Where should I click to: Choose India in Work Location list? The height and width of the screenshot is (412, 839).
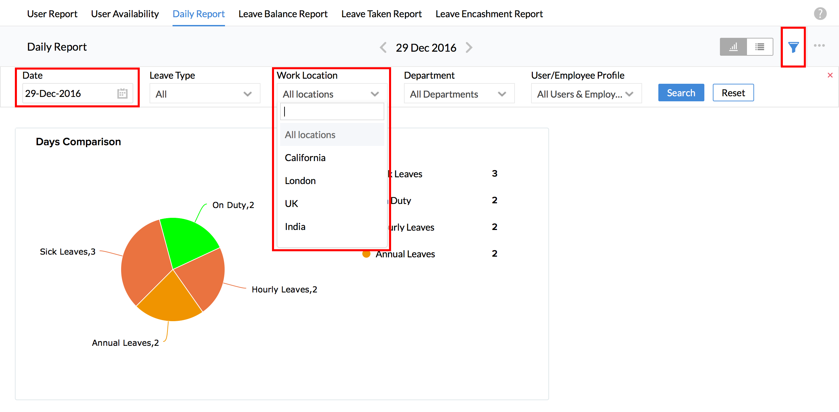coord(295,227)
